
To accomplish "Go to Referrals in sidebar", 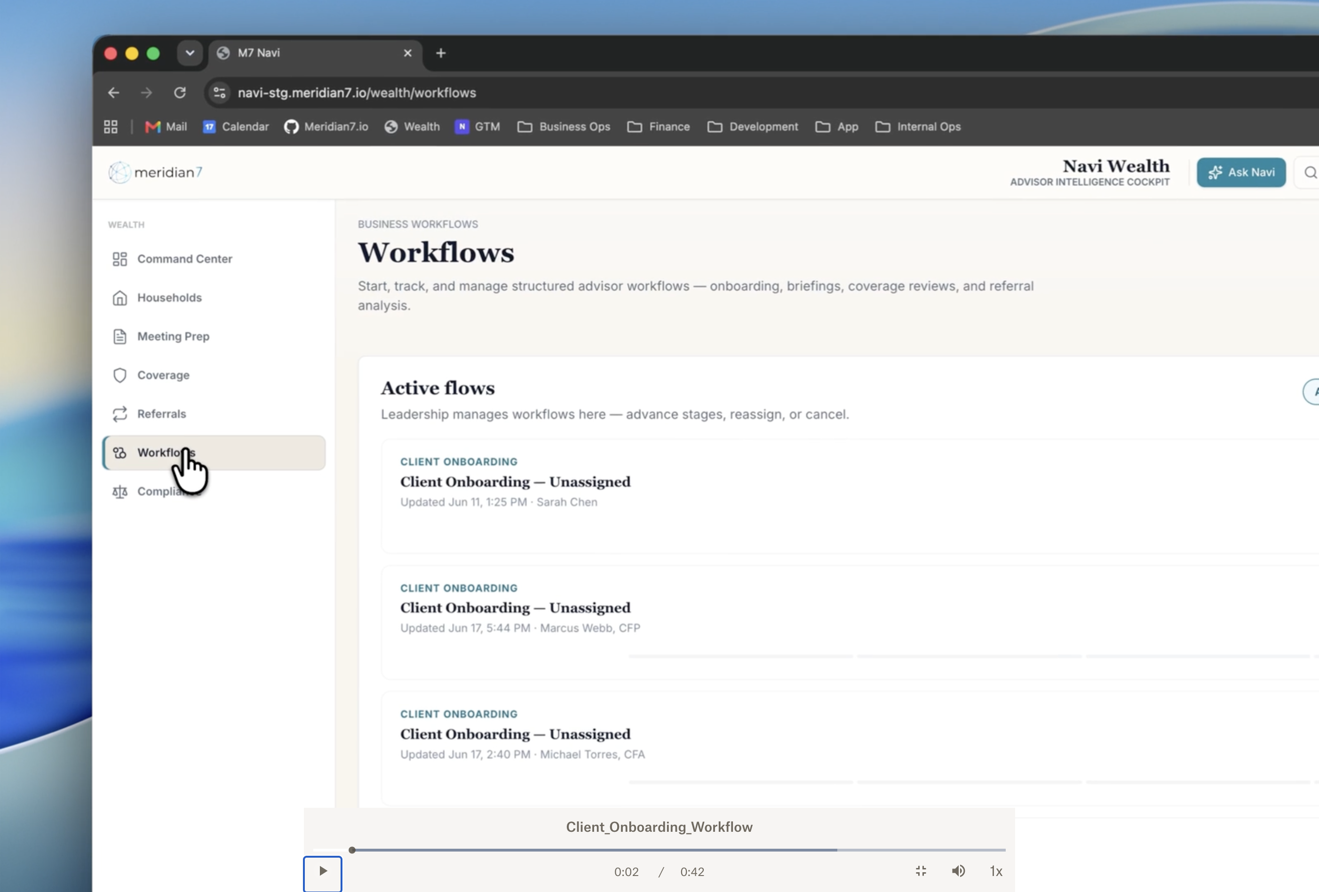I will 214,414.
